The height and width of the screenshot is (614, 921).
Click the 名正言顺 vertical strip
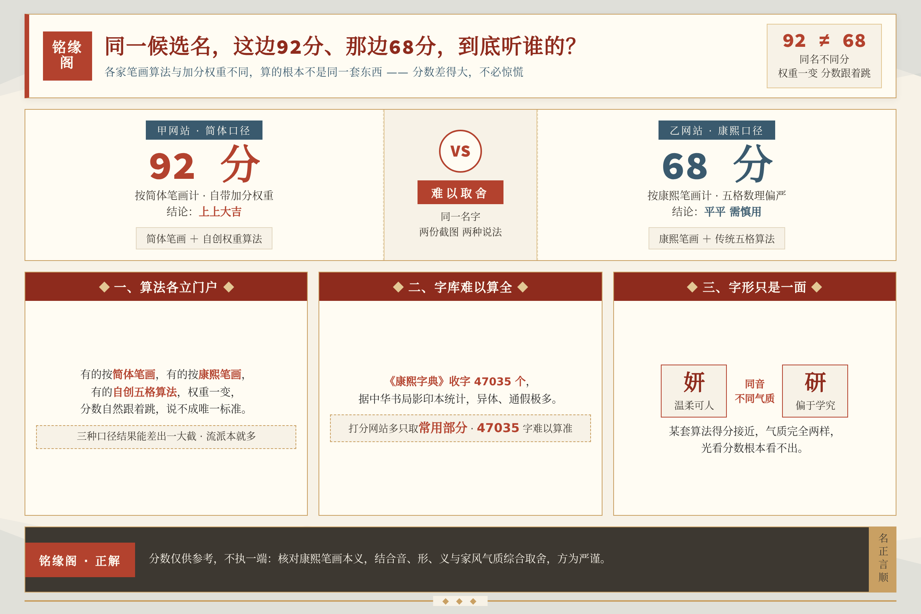(x=883, y=559)
